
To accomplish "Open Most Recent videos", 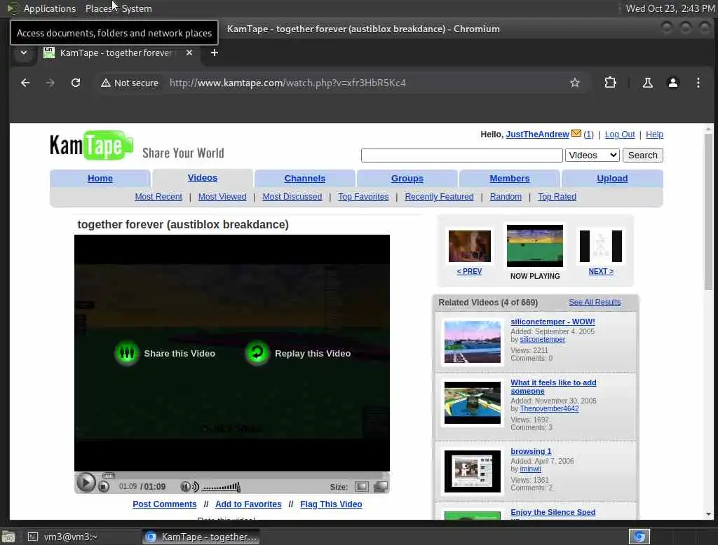I will pos(158,197).
